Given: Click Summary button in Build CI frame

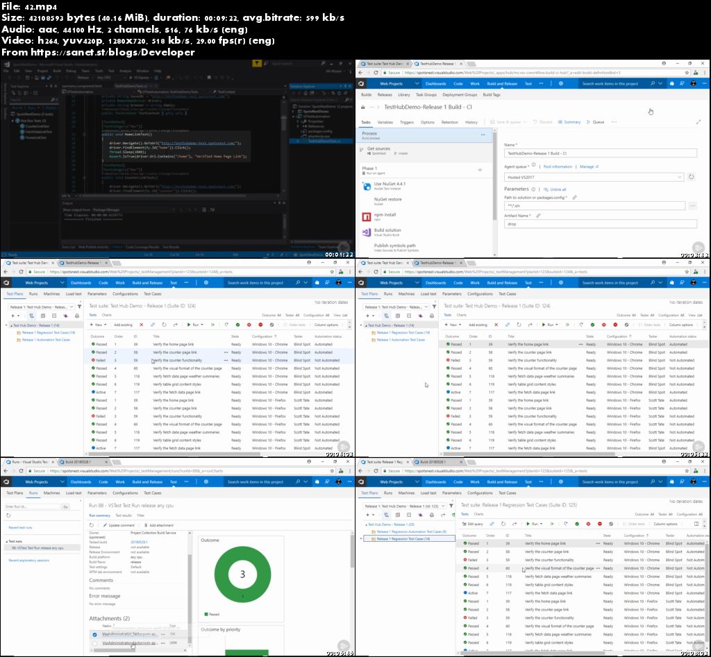Looking at the screenshot, I should pos(569,122).
